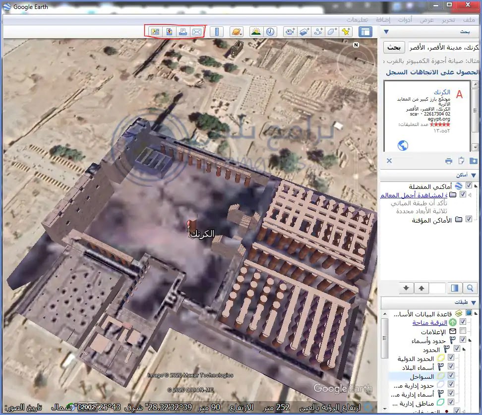Click the Save Image toolbar icon
482x415 pixels.
point(155,32)
